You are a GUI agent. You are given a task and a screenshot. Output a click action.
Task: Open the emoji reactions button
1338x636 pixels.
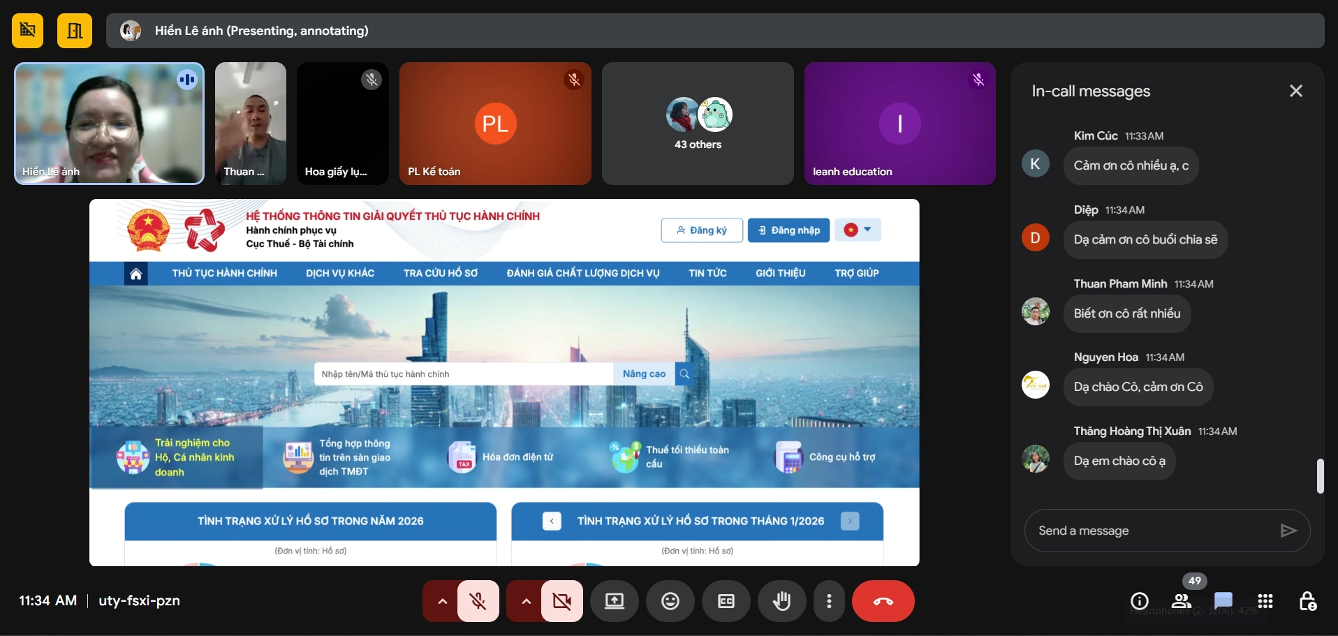click(x=670, y=601)
